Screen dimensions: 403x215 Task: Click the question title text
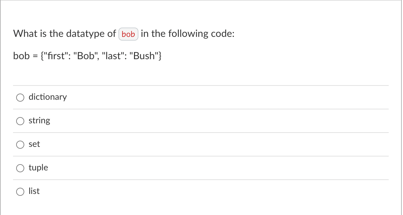(x=124, y=33)
